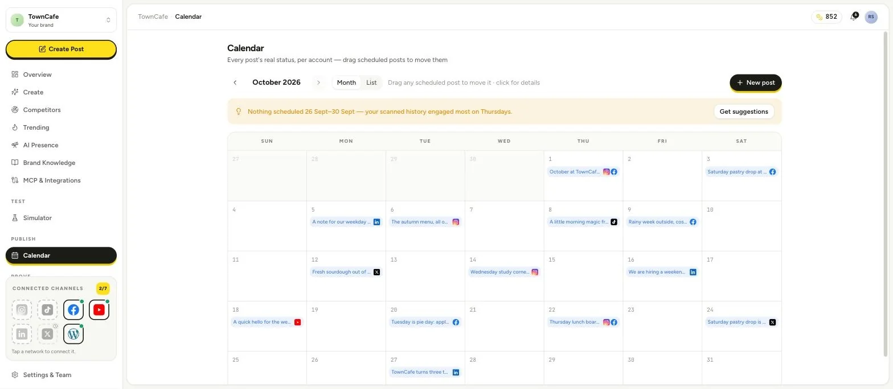Open the Oct 24 'Saturday pastry drop is' post
This screenshot has width=893, height=389.
[x=742, y=322]
